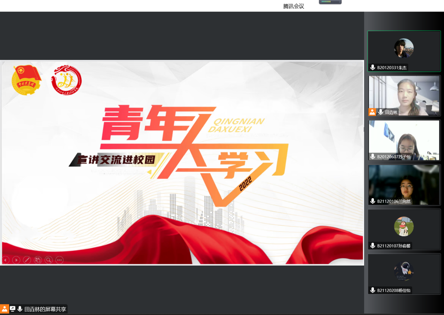444x315 pixels.
Task: Click microphone icon of B20120607苏子怡
Action: point(373,157)
